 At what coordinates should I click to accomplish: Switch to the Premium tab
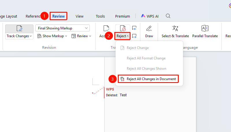(x=122, y=16)
